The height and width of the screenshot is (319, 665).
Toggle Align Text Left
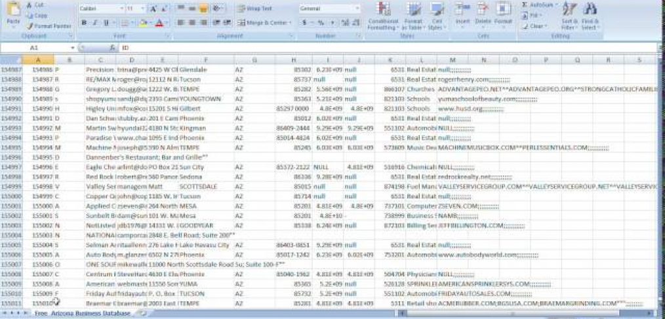pyautogui.click(x=180, y=22)
